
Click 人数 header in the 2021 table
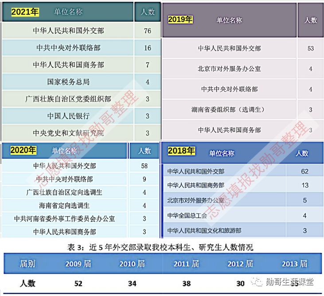click(x=148, y=12)
